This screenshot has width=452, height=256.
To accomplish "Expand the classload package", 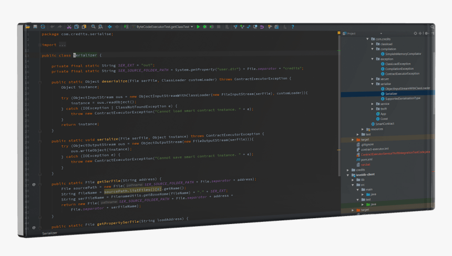I will tap(373, 44).
